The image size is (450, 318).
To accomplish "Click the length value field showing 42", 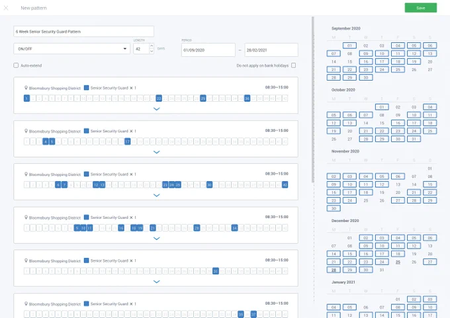I will (x=141, y=49).
